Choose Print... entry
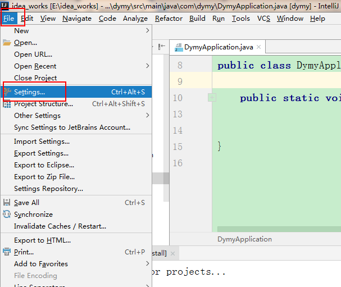Image resolution: width=341 pixels, height=287 pixels. (x=76, y=252)
